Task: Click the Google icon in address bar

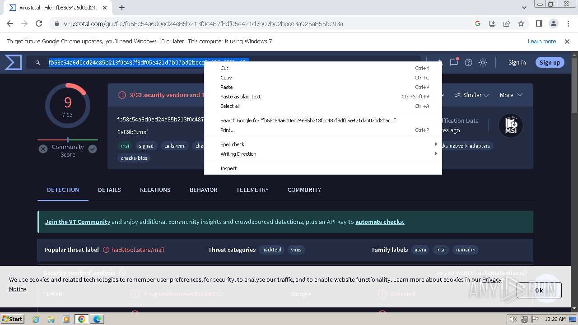Action: 478,23
